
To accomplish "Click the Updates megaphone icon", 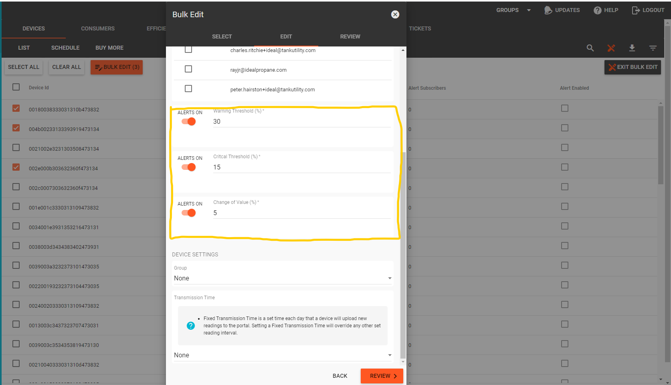I will pos(548,10).
